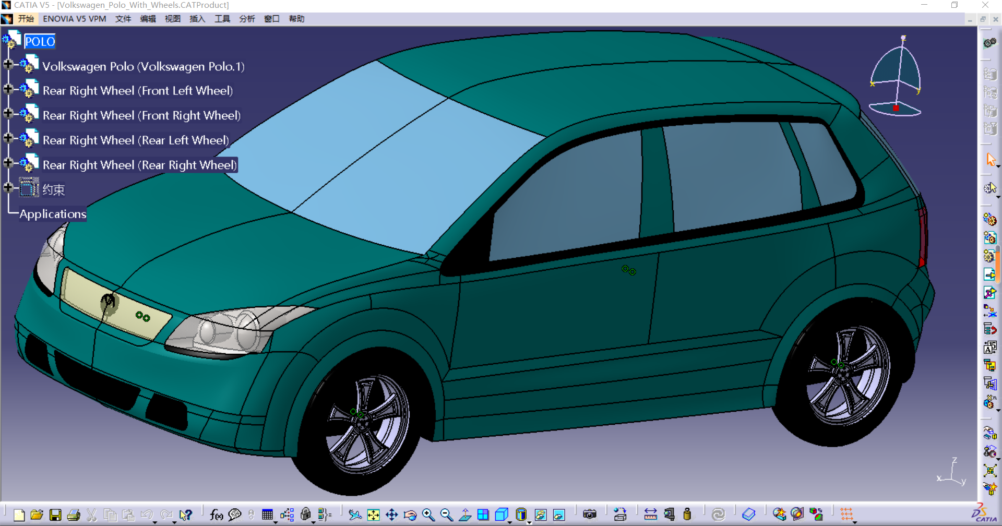The image size is (1002, 526).
Task: Click the Multi-View layout icon
Action: [483, 515]
